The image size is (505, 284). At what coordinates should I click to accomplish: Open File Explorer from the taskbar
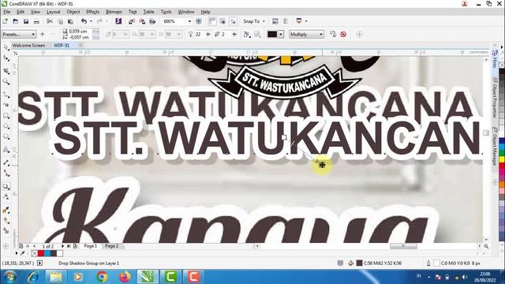pos(56,277)
